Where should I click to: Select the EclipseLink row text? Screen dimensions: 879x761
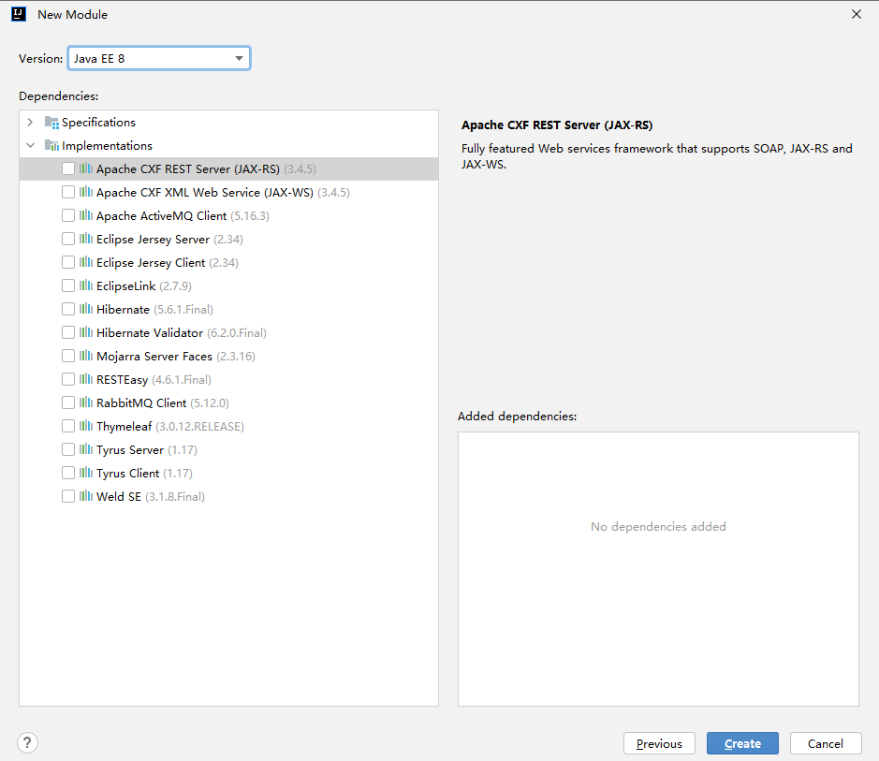[144, 286]
